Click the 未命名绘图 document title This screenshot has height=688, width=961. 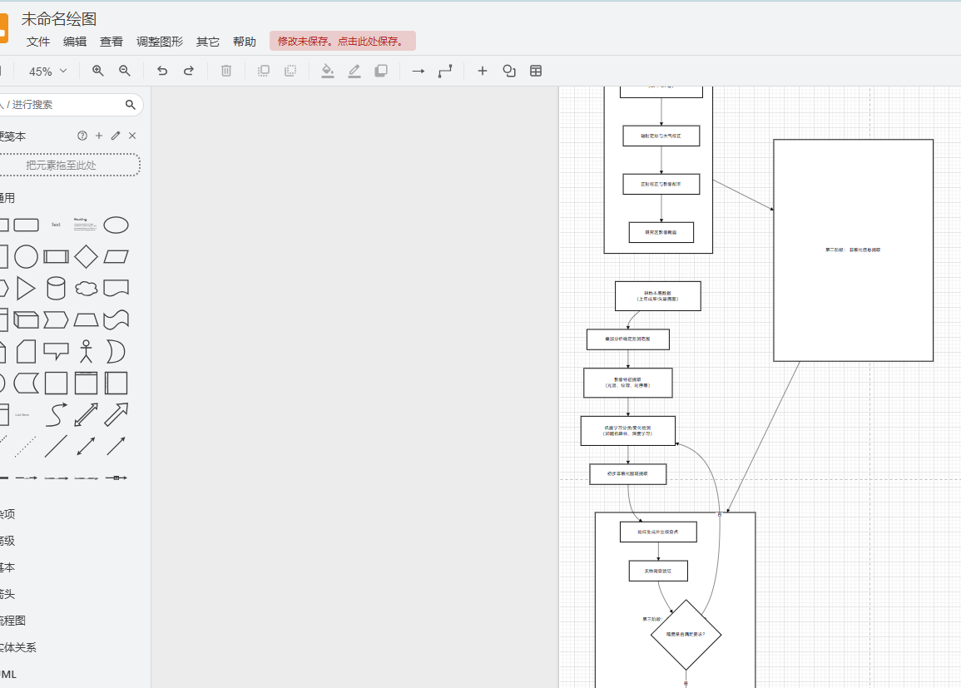[59, 19]
